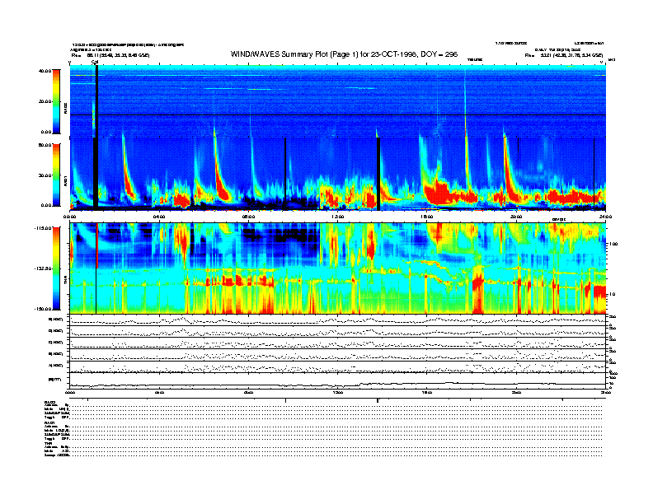This screenshot has width=653, height=504.
Task: Click the RAD2 color bar scaled 0.00 to 40.00
Action: click(56, 101)
